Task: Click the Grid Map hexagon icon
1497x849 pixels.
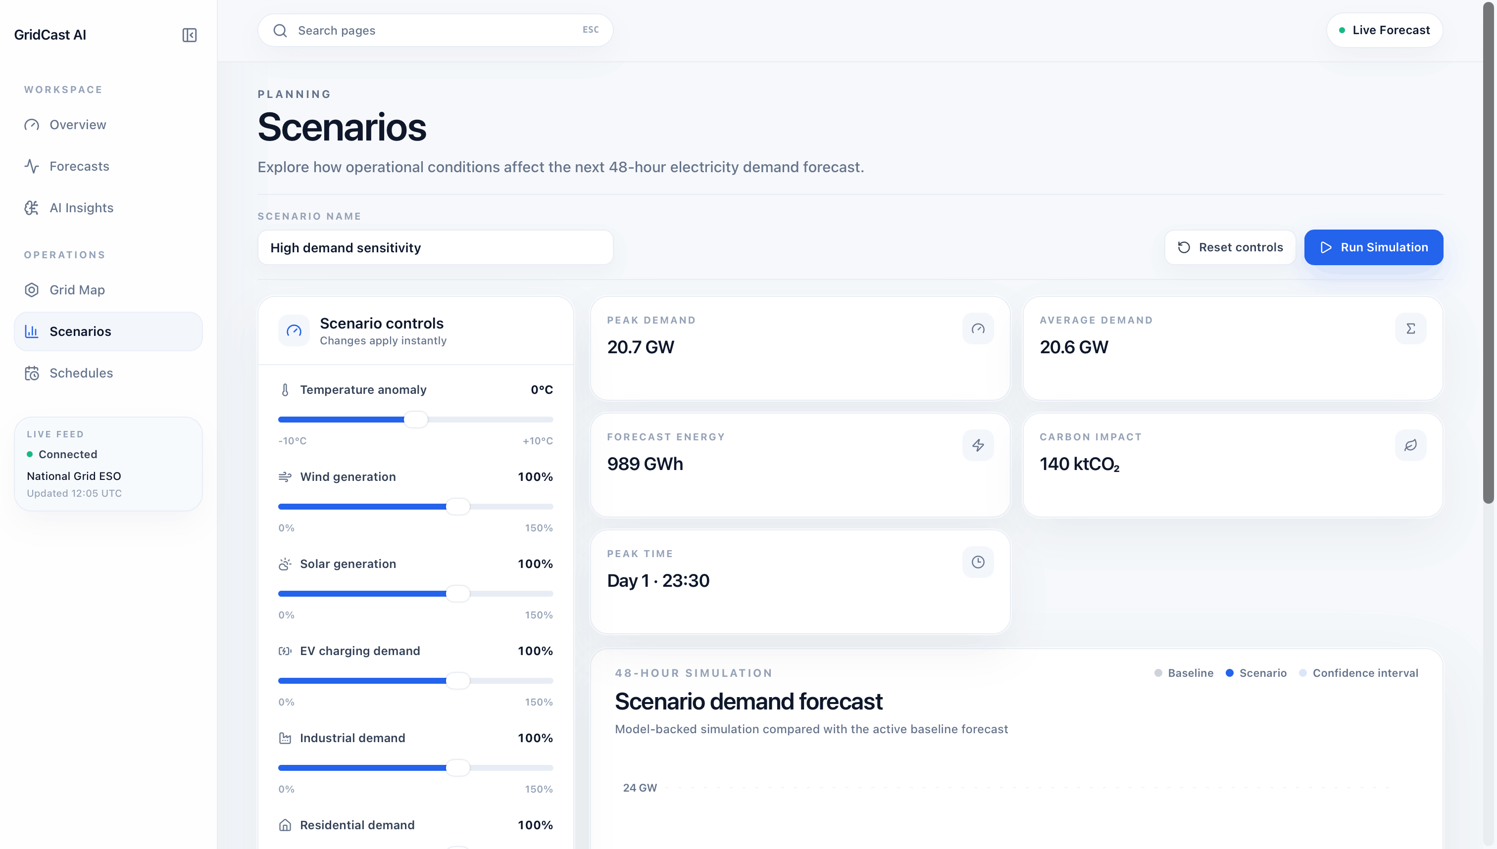Action: tap(32, 290)
